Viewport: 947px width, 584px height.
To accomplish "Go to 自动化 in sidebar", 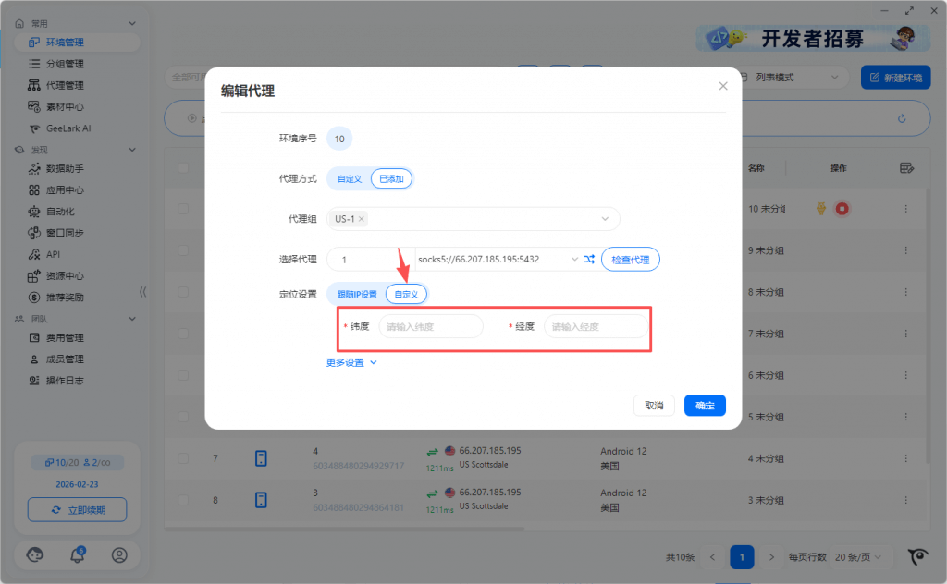I will 60,212.
